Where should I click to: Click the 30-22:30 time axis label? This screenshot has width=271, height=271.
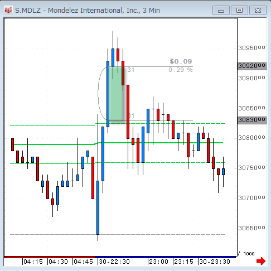click(x=114, y=262)
